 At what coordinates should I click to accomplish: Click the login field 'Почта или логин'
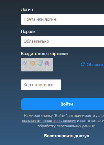click(x=62, y=19)
